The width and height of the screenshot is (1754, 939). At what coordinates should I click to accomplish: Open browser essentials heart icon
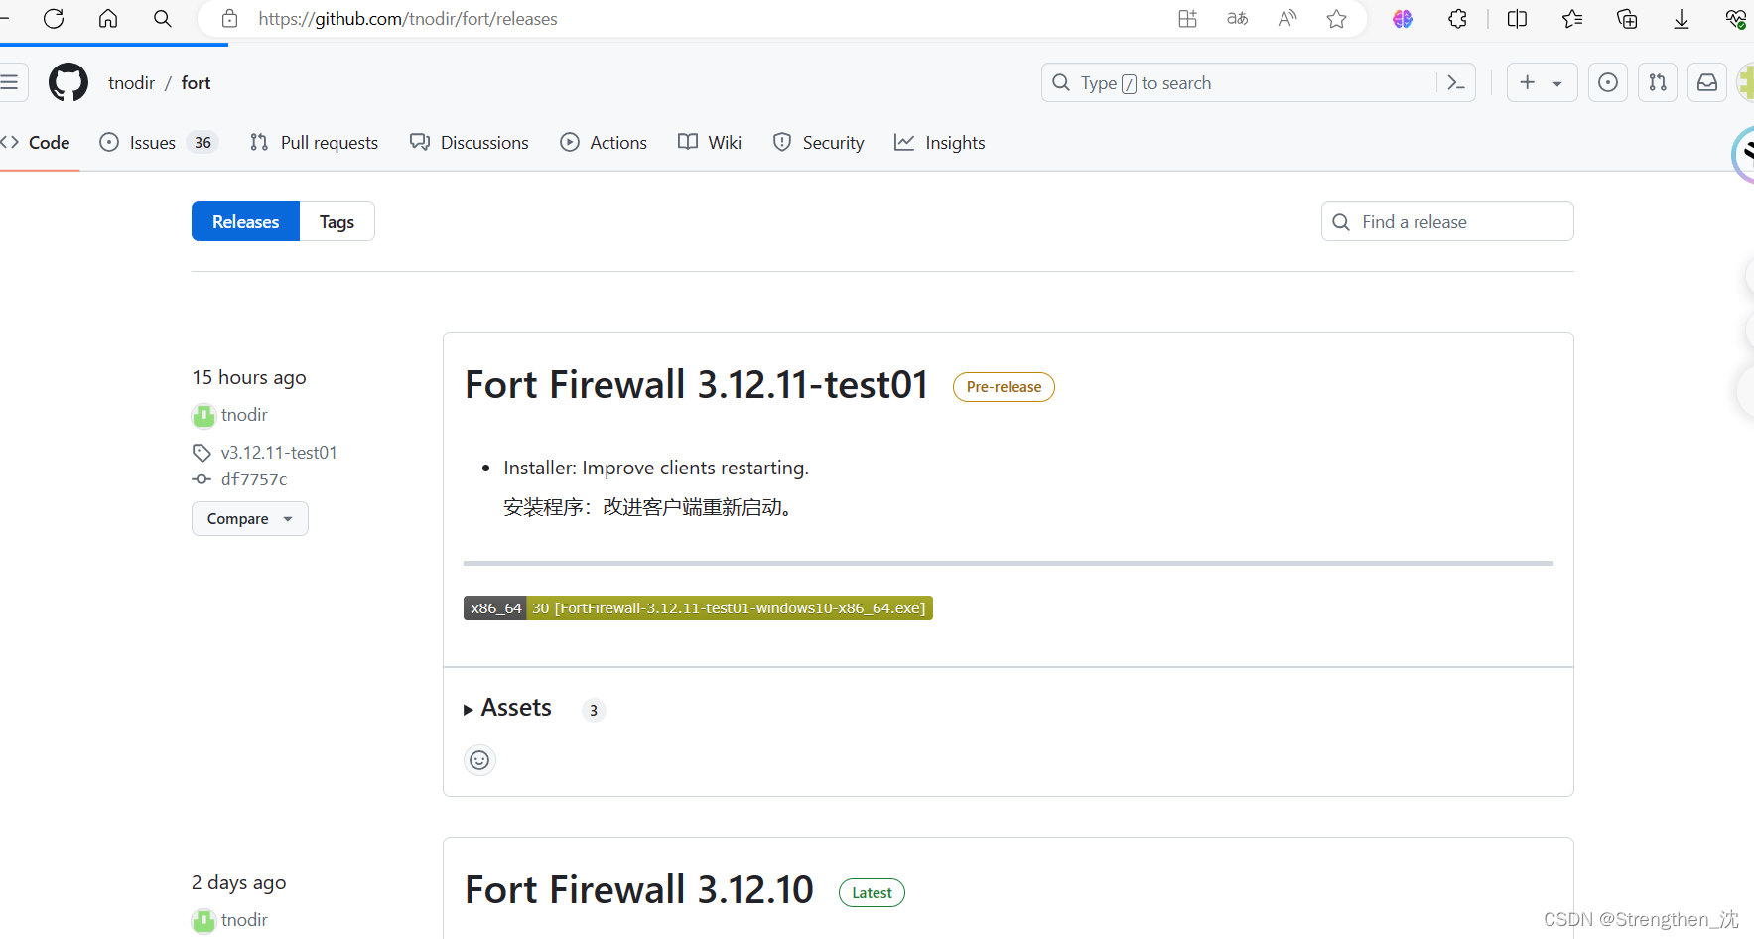tap(1735, 19)
